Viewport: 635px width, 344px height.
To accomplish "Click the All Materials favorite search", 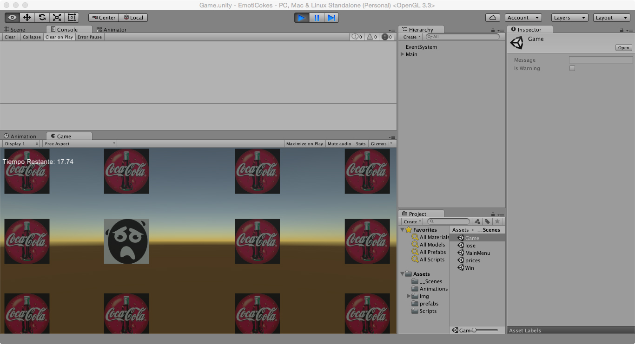I will point(430,237).
